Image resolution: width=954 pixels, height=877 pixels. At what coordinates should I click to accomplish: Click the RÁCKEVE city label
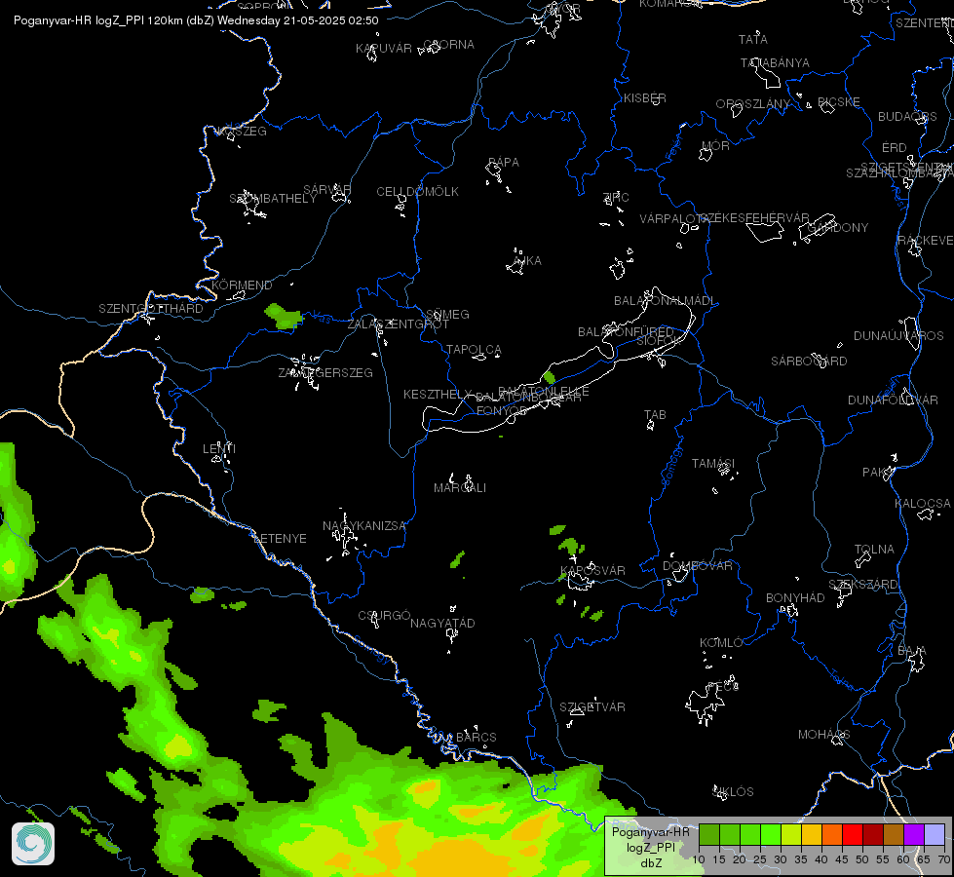(x=926, y=241)
